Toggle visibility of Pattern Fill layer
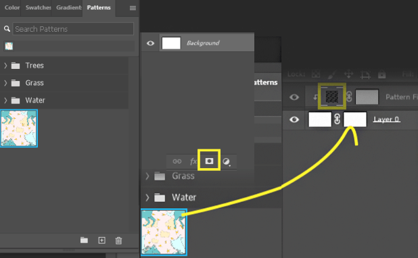 click(294, 97)
